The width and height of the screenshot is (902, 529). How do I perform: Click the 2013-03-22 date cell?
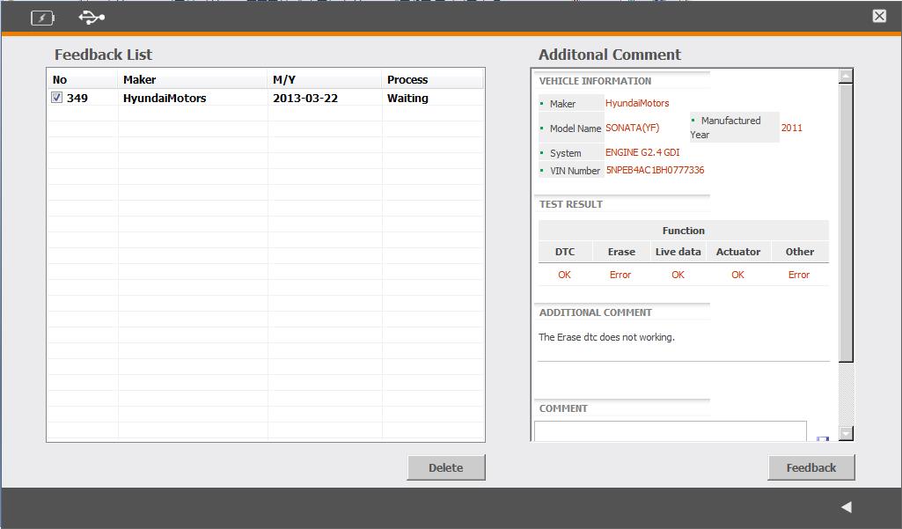click(x=305, y=99)
